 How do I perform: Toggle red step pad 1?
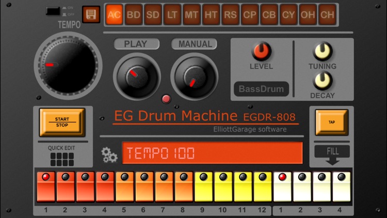(46, 187)
